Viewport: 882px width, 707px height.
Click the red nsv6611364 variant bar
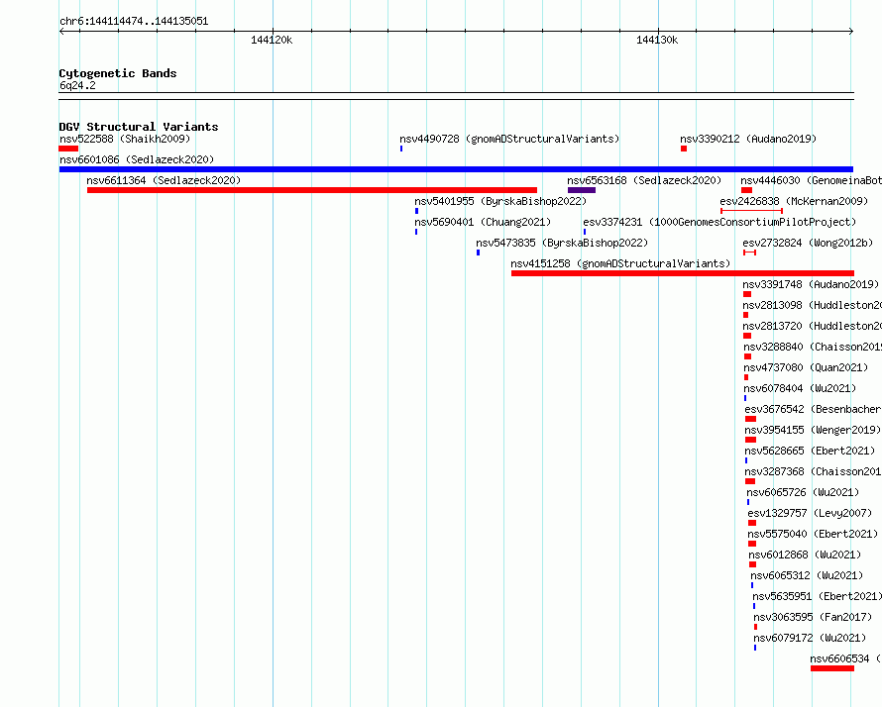tap(312, 190)
